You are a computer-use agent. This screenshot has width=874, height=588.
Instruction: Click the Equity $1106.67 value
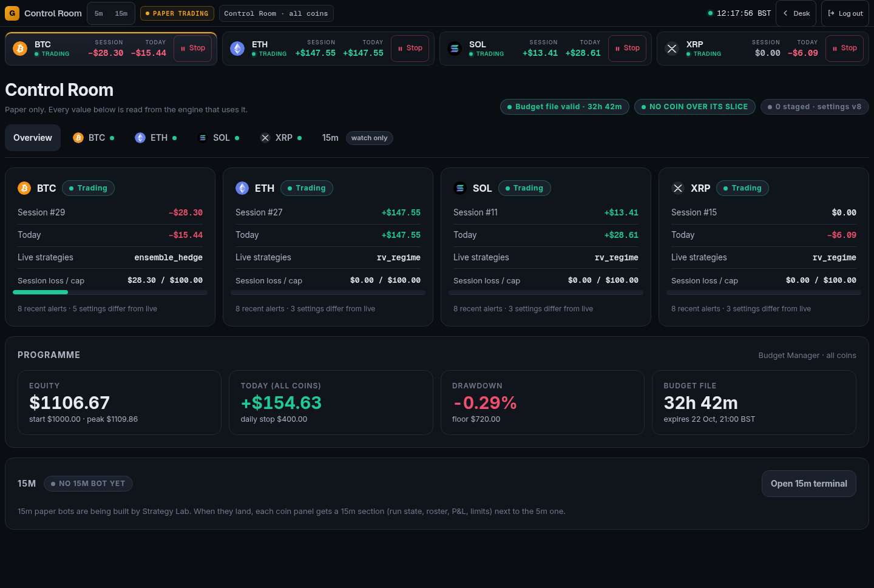(x=70, y=402)
